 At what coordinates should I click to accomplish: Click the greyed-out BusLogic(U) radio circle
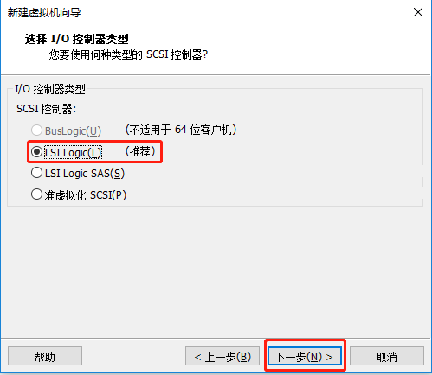coord(36,130)
